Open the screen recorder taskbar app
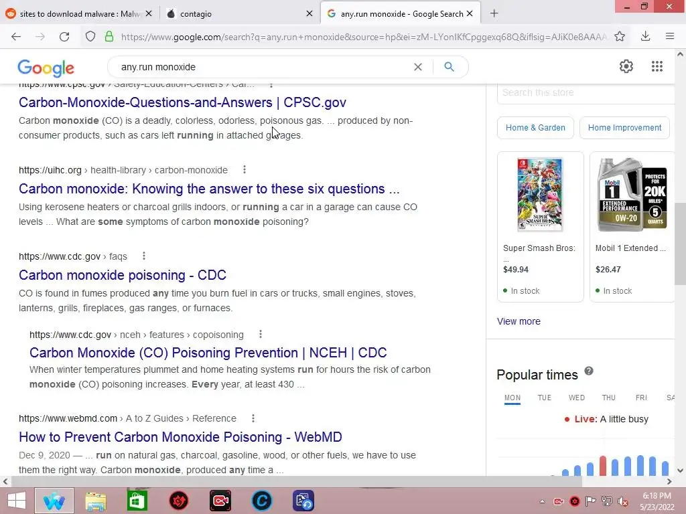 click(220, 501)
